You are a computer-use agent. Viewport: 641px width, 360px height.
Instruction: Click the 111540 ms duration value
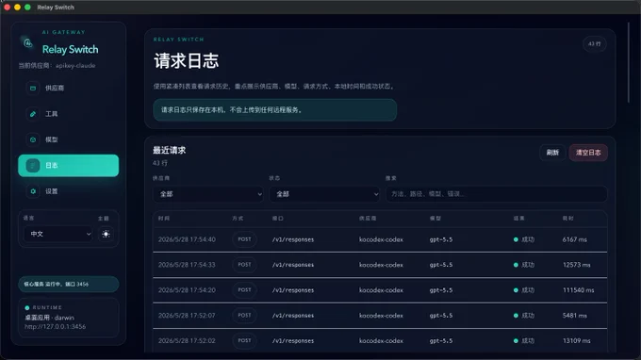pyautogui.click(x=579, y=290)
